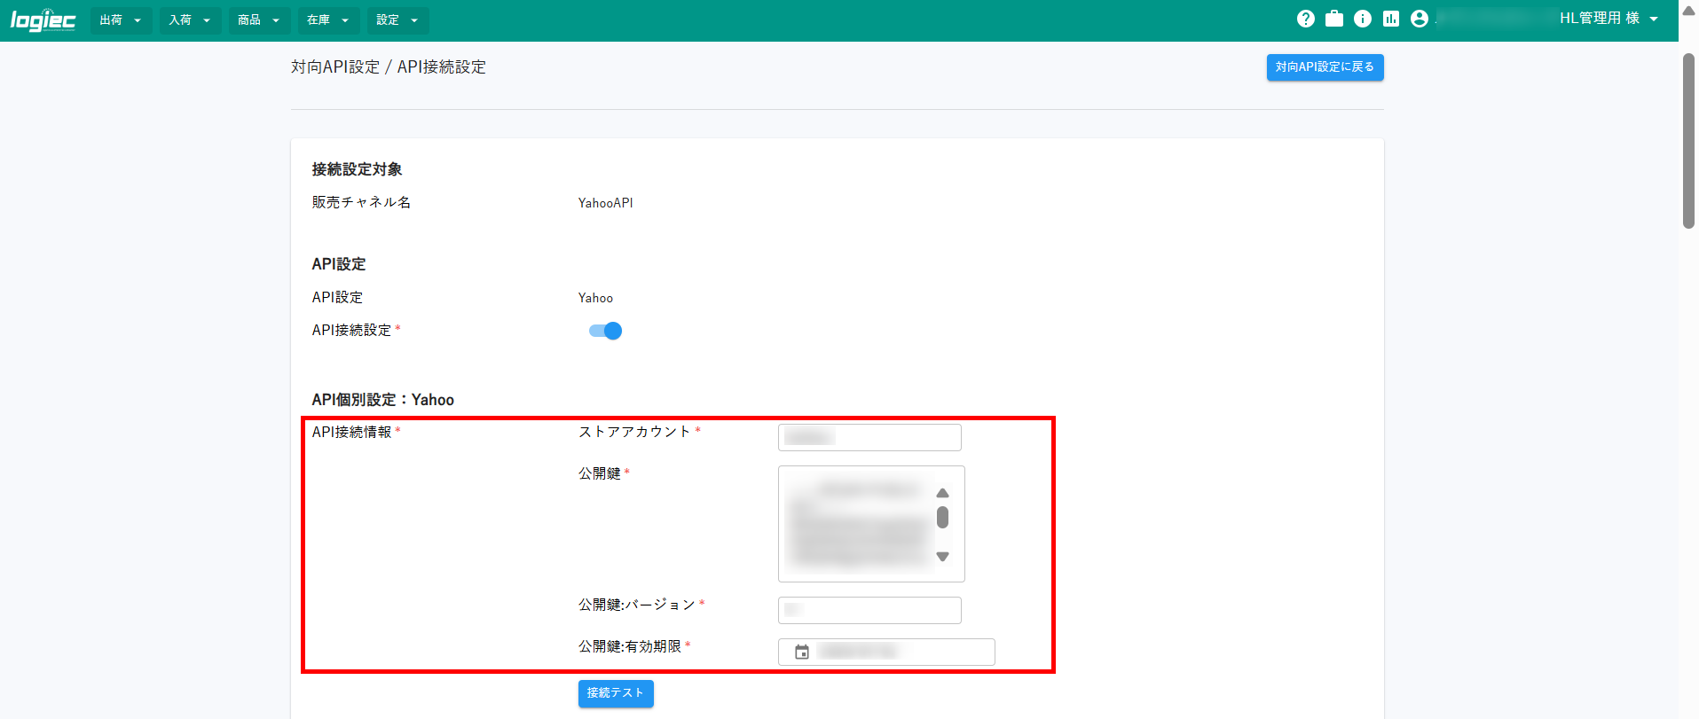This screenshot has height=719, width=1699.
Task: Click the 対向API設定に戻る button
Action: click(1324, 67)
